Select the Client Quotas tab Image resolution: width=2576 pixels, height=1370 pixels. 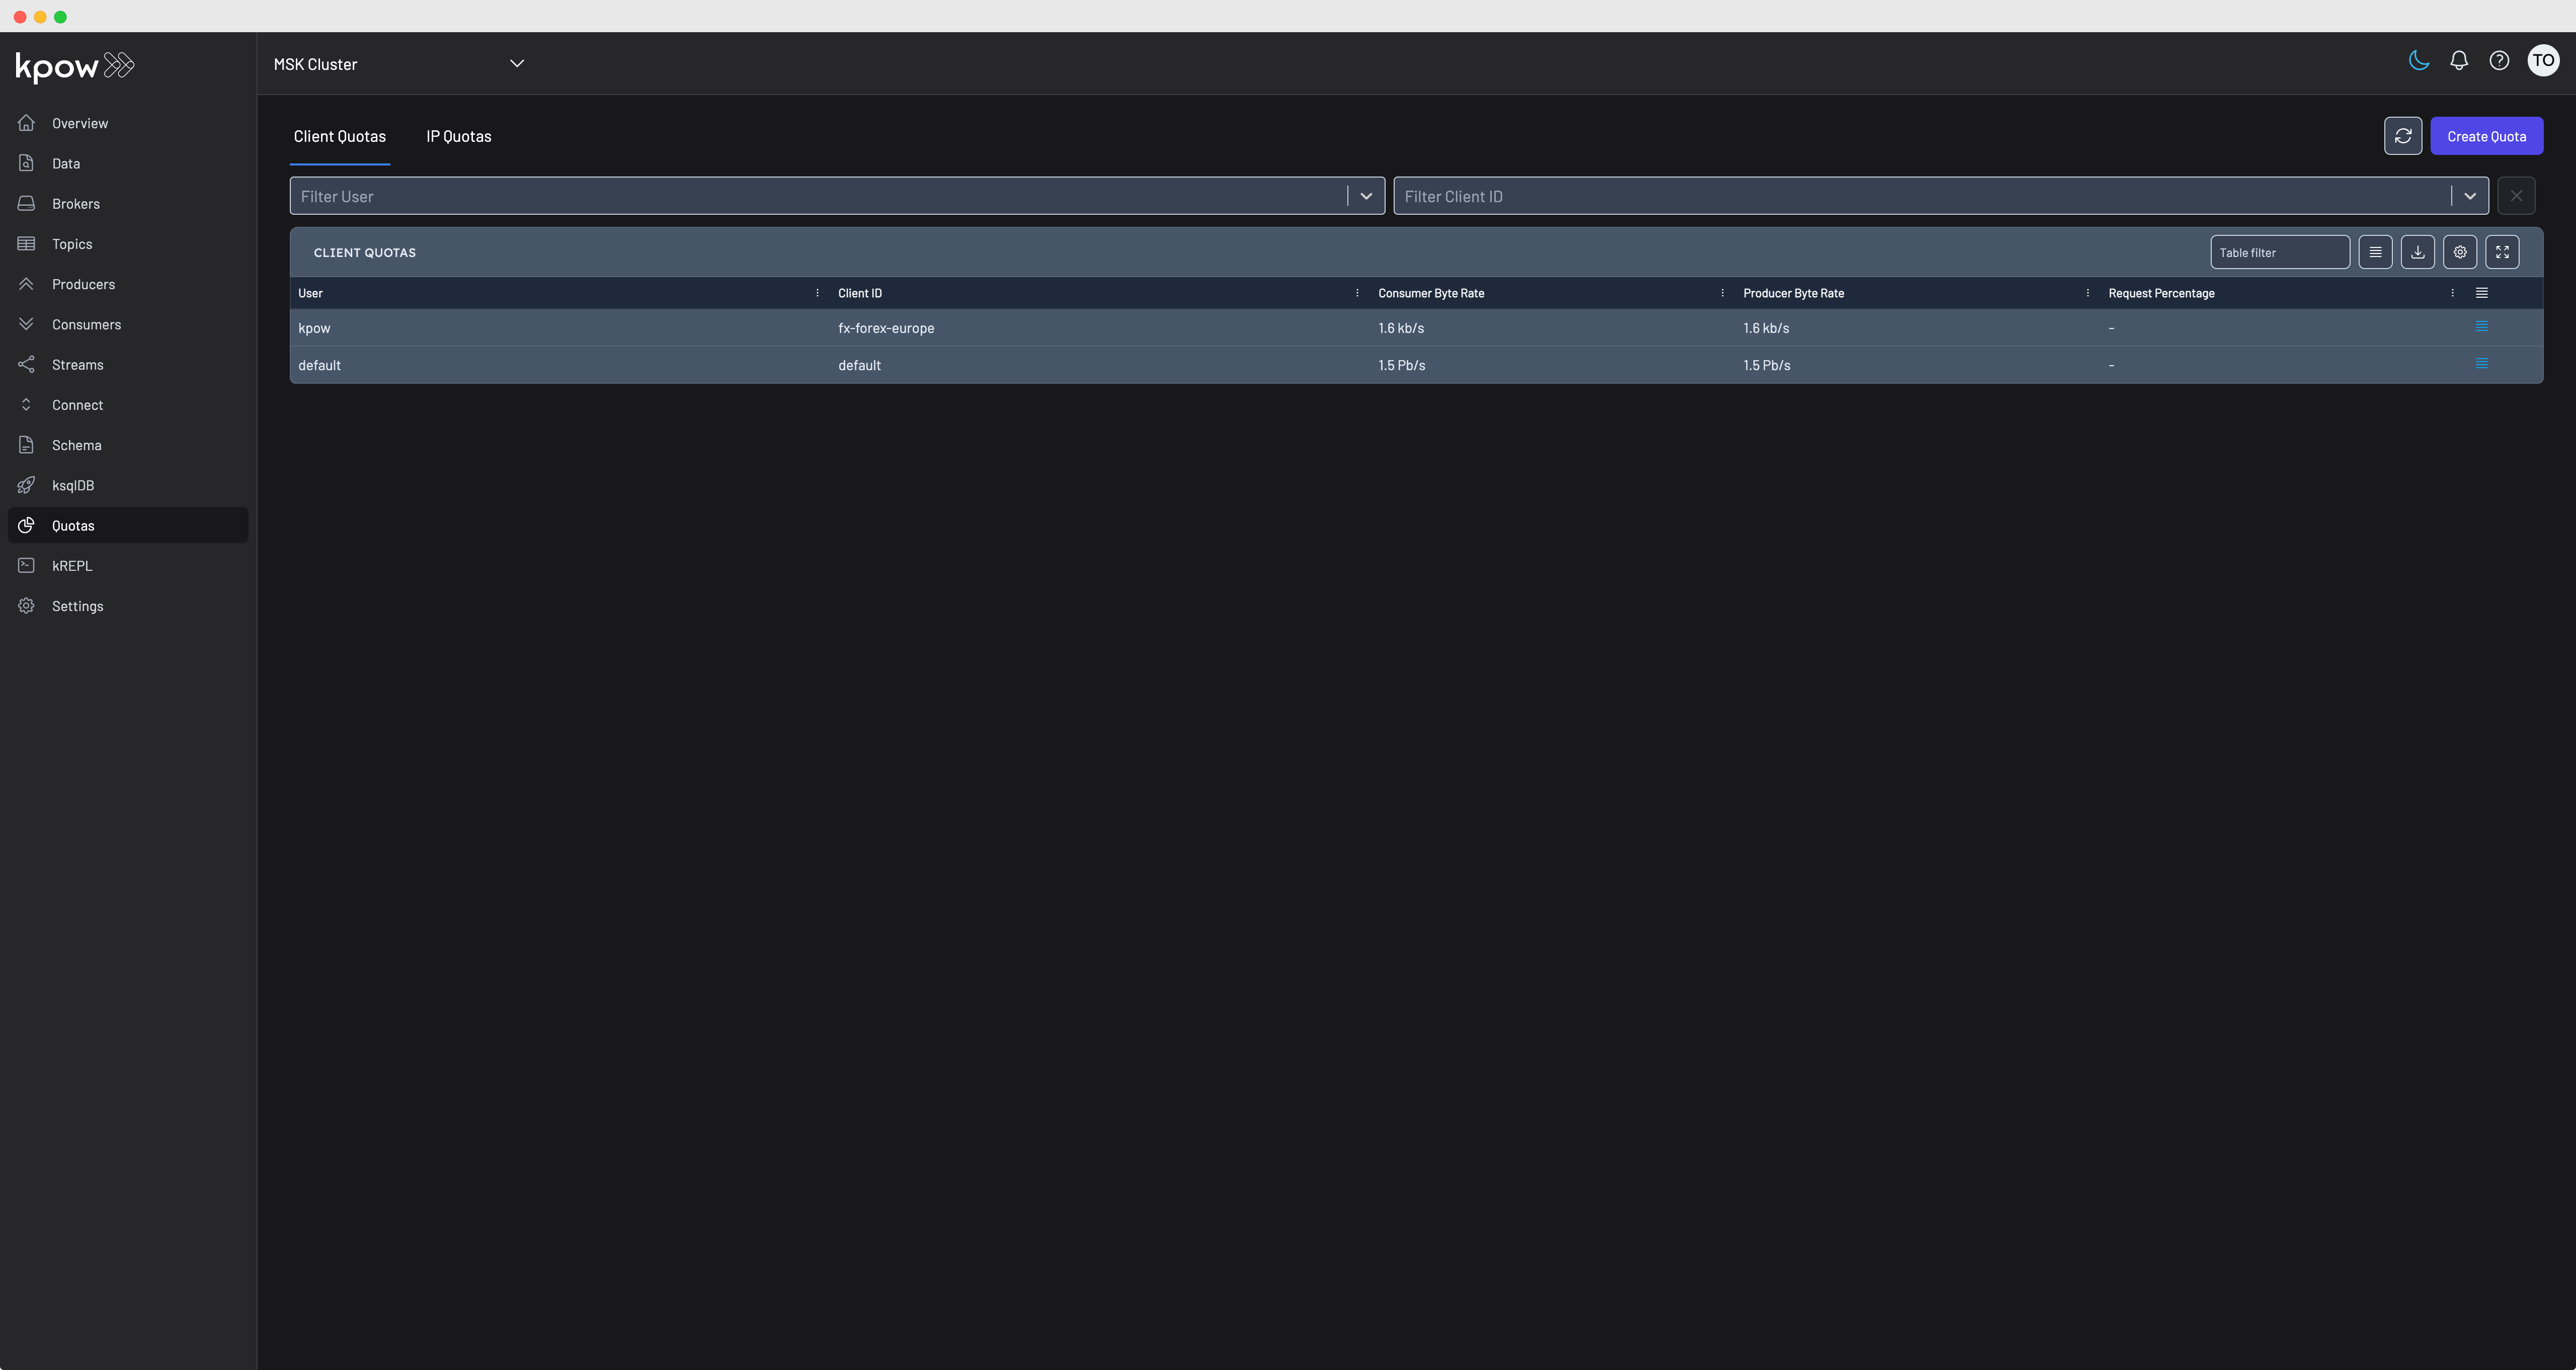[339, 137]
